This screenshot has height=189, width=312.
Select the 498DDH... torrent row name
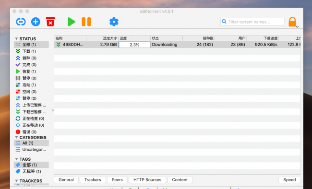[x=73, y=45]
